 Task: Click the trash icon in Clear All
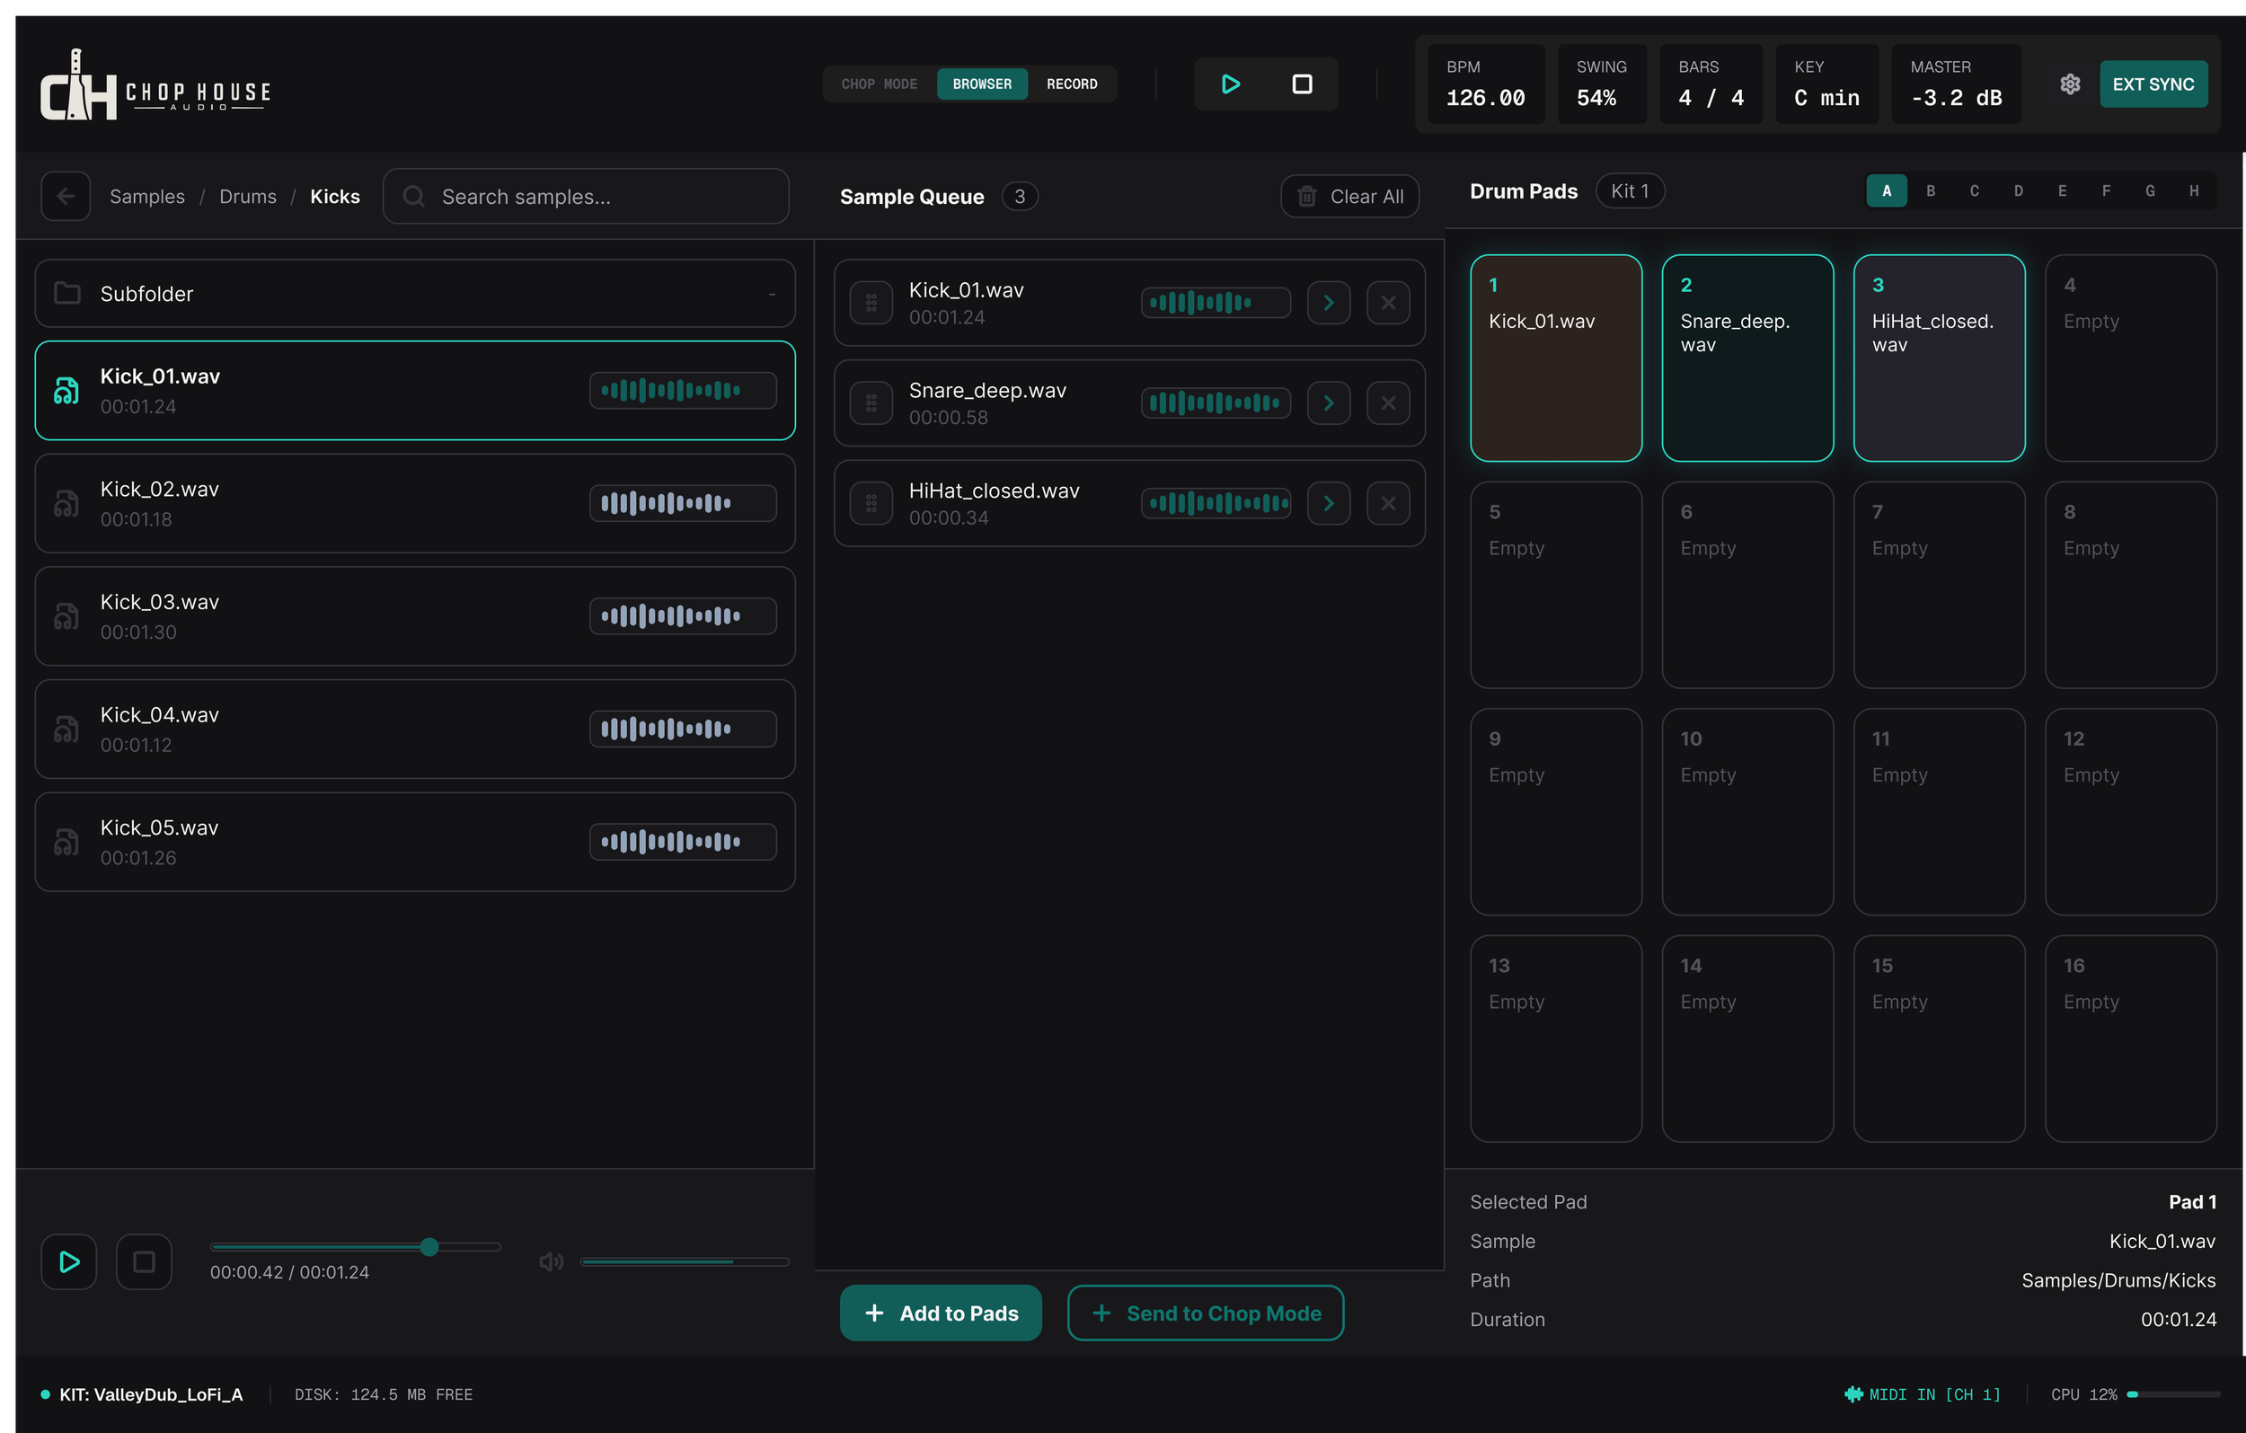coord(1307,196)
